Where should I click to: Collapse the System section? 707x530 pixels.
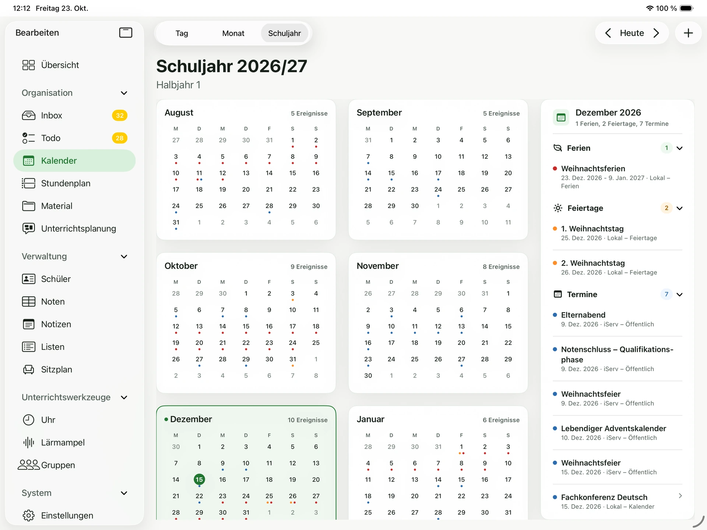(124, 493)
